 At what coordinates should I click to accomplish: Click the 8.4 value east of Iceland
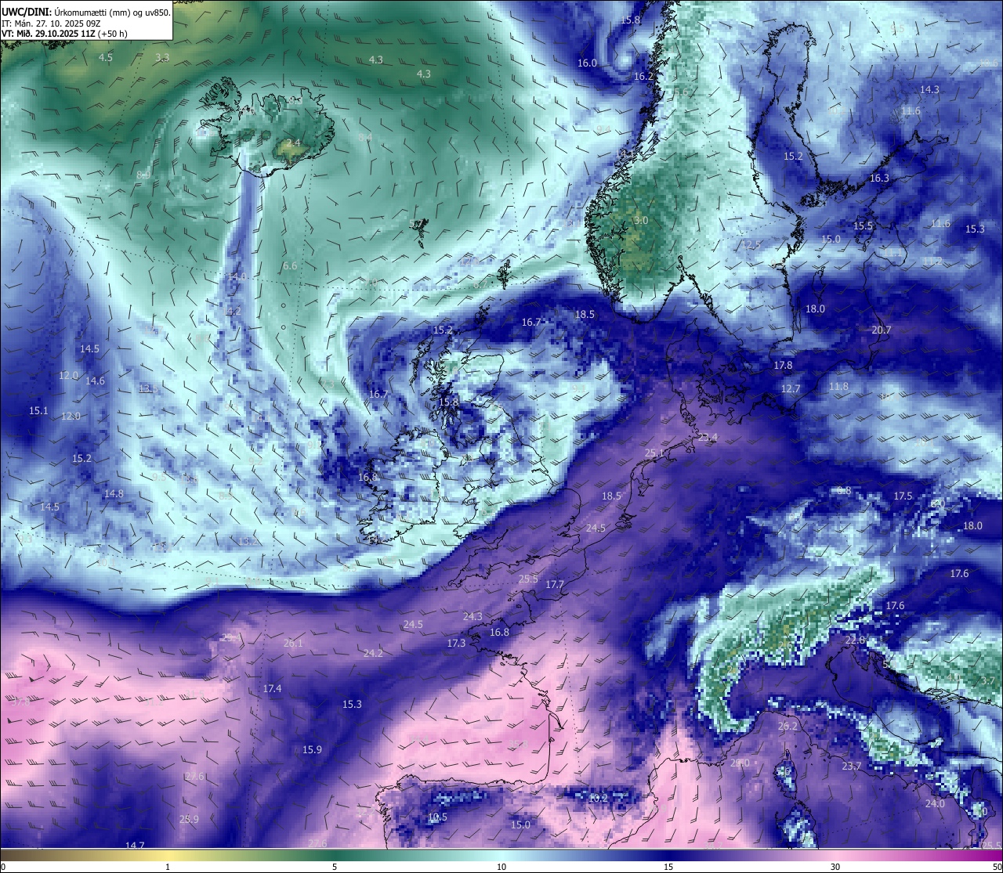point(365,138)
